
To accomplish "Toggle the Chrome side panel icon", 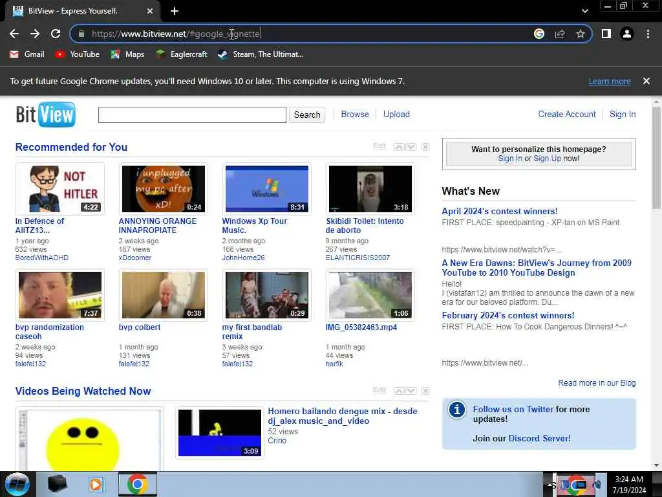I will click(606, 34).
